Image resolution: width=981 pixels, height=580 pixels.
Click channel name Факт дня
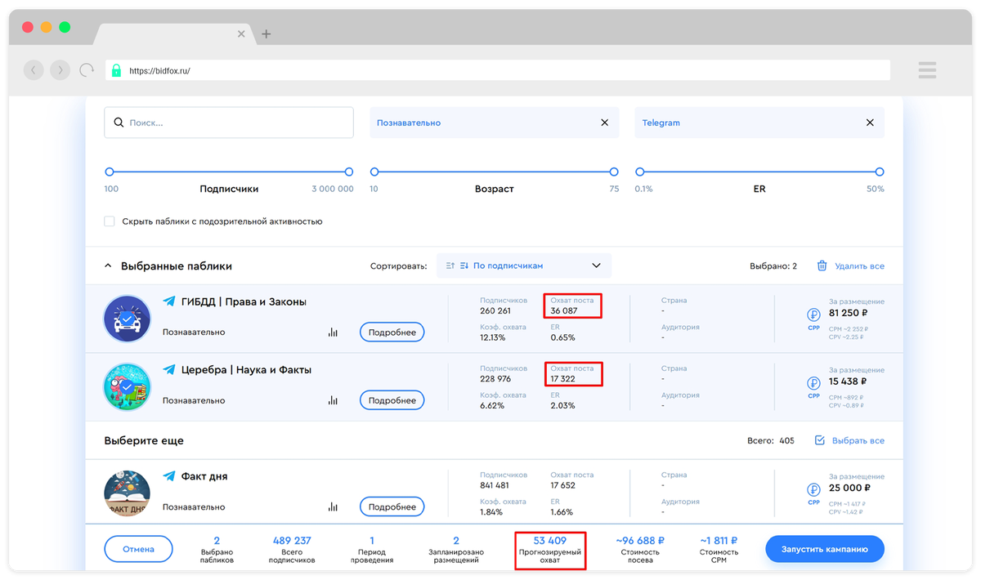click(x=204, y=476)
